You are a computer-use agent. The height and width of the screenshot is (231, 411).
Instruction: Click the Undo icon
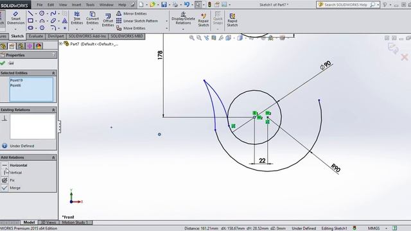point(187,4)
